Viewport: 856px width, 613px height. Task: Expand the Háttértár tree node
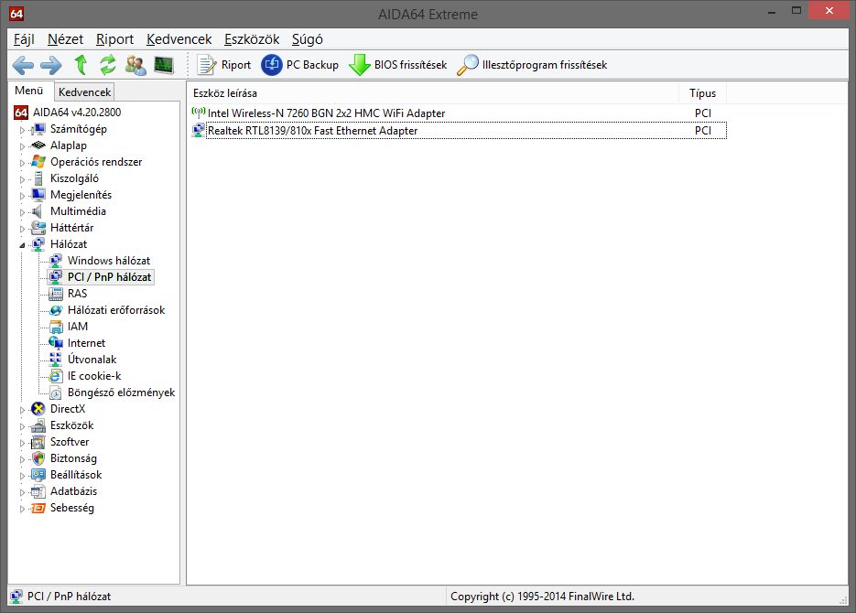[x=22, y=229]
